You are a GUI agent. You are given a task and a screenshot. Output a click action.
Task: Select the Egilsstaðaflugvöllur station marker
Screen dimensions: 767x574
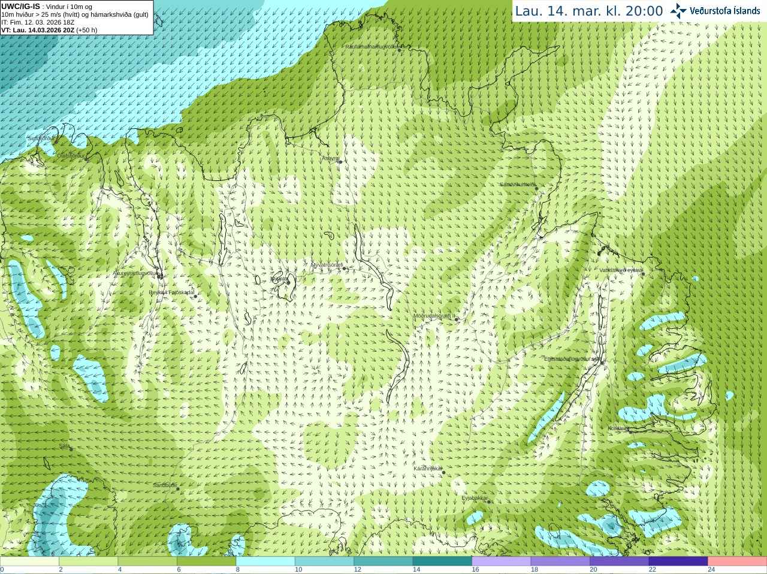click(x=602, y=362)
